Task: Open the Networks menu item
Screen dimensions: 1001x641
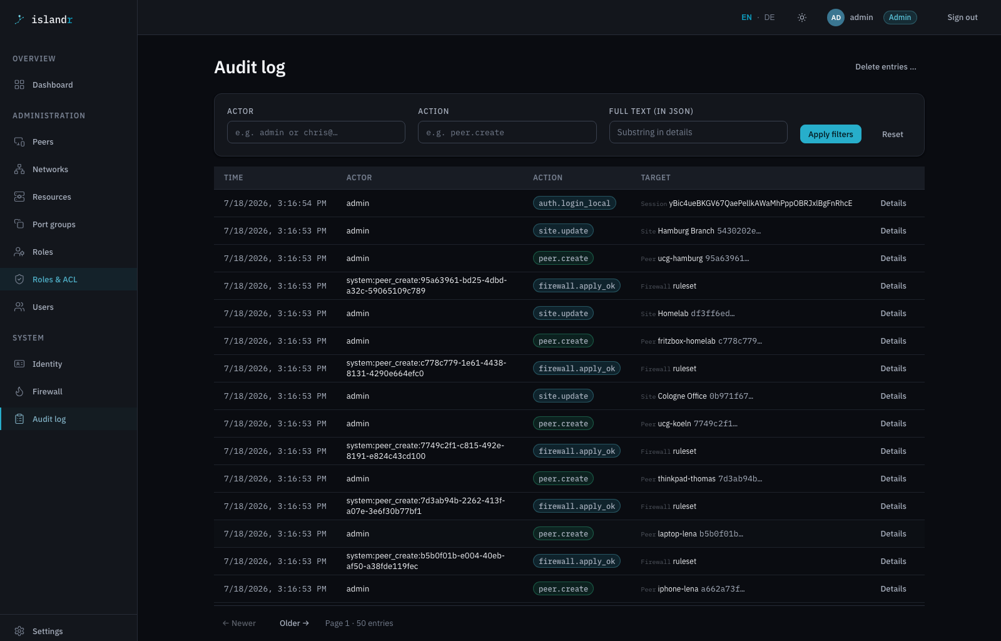Action: coord(68,169)
